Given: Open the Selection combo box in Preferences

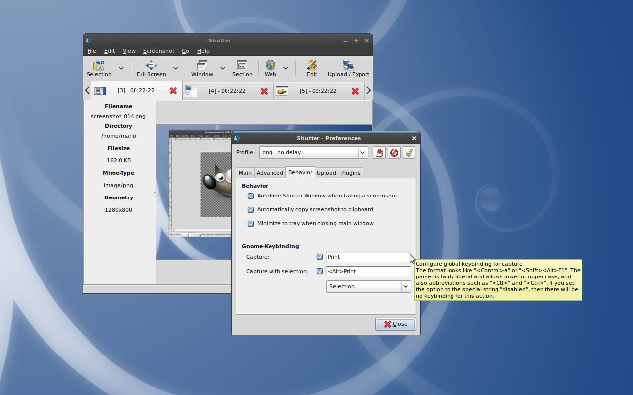Looking at the screenshot, I should (368, 286).
